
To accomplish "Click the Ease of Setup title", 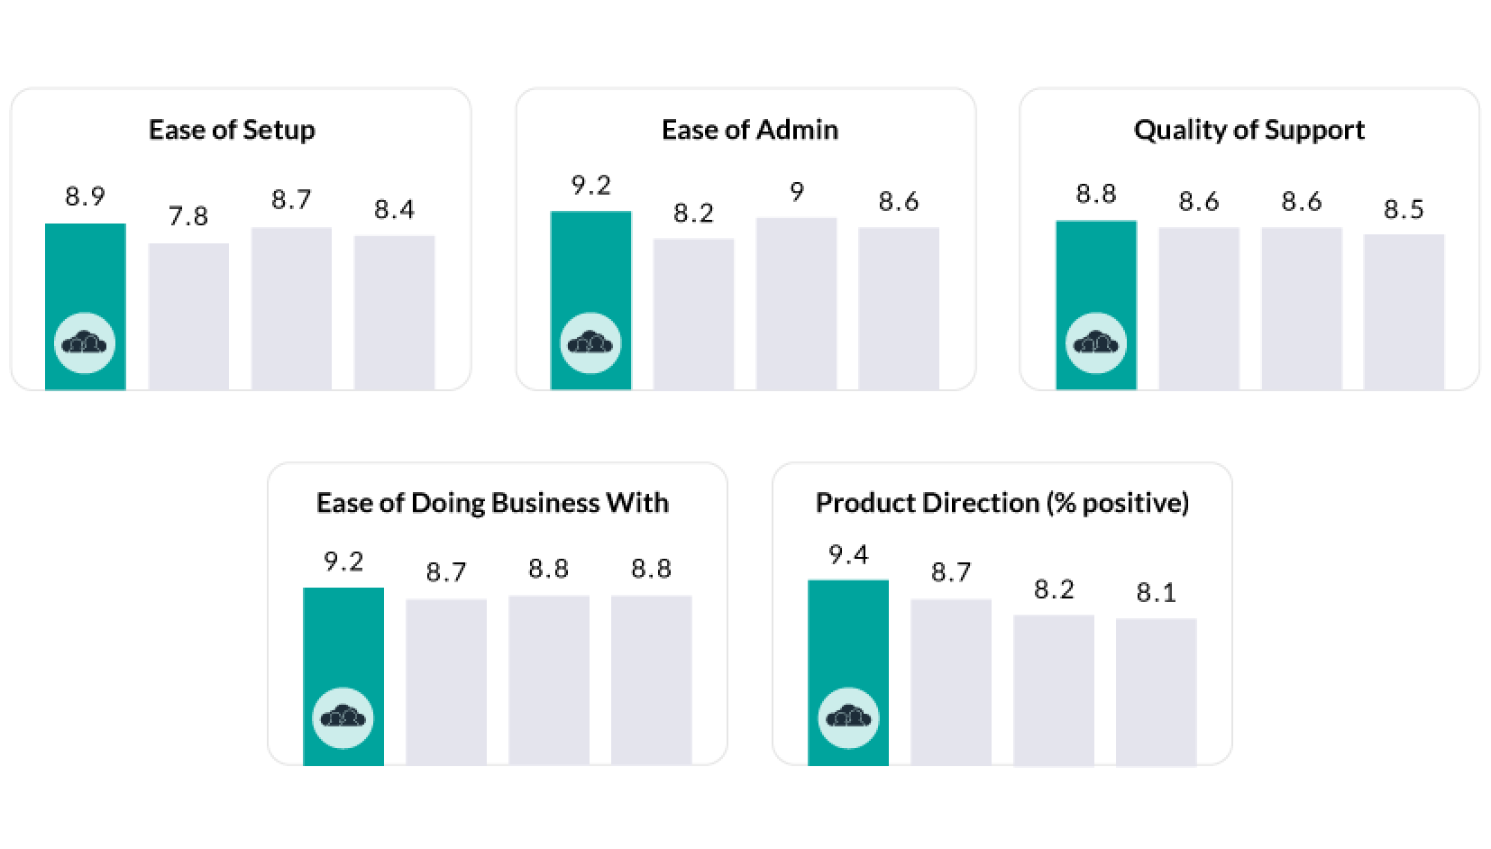I will click(x=232, y=130).
